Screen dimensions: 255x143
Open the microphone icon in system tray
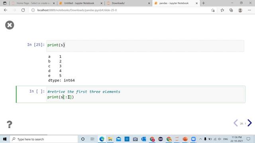205,139
